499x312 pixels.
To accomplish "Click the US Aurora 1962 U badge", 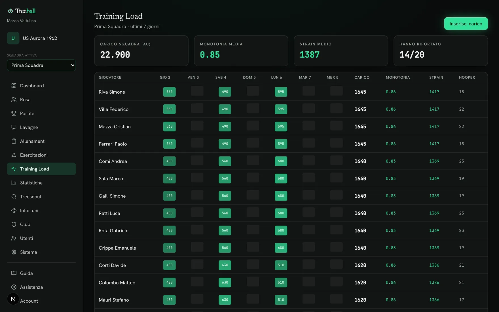I will tap(13, 38).
